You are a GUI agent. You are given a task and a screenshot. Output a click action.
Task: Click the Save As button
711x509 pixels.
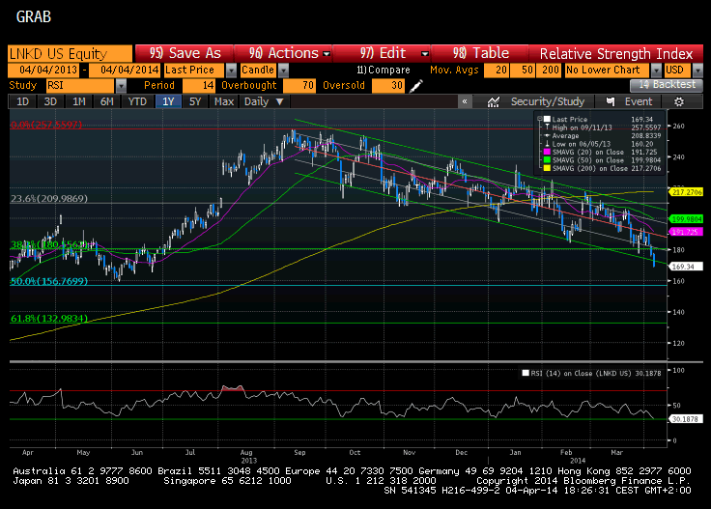(x=185, y=53)
